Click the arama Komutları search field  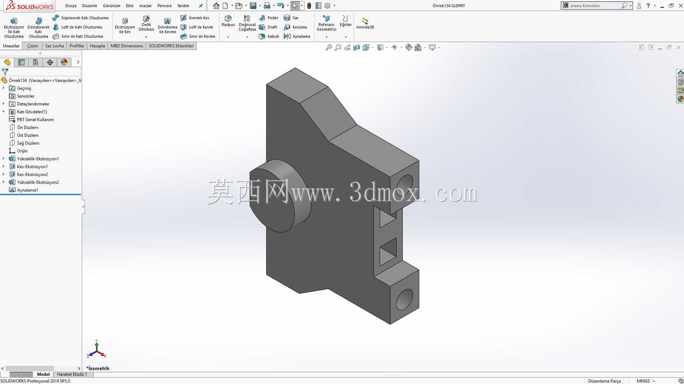pos(595,6)
